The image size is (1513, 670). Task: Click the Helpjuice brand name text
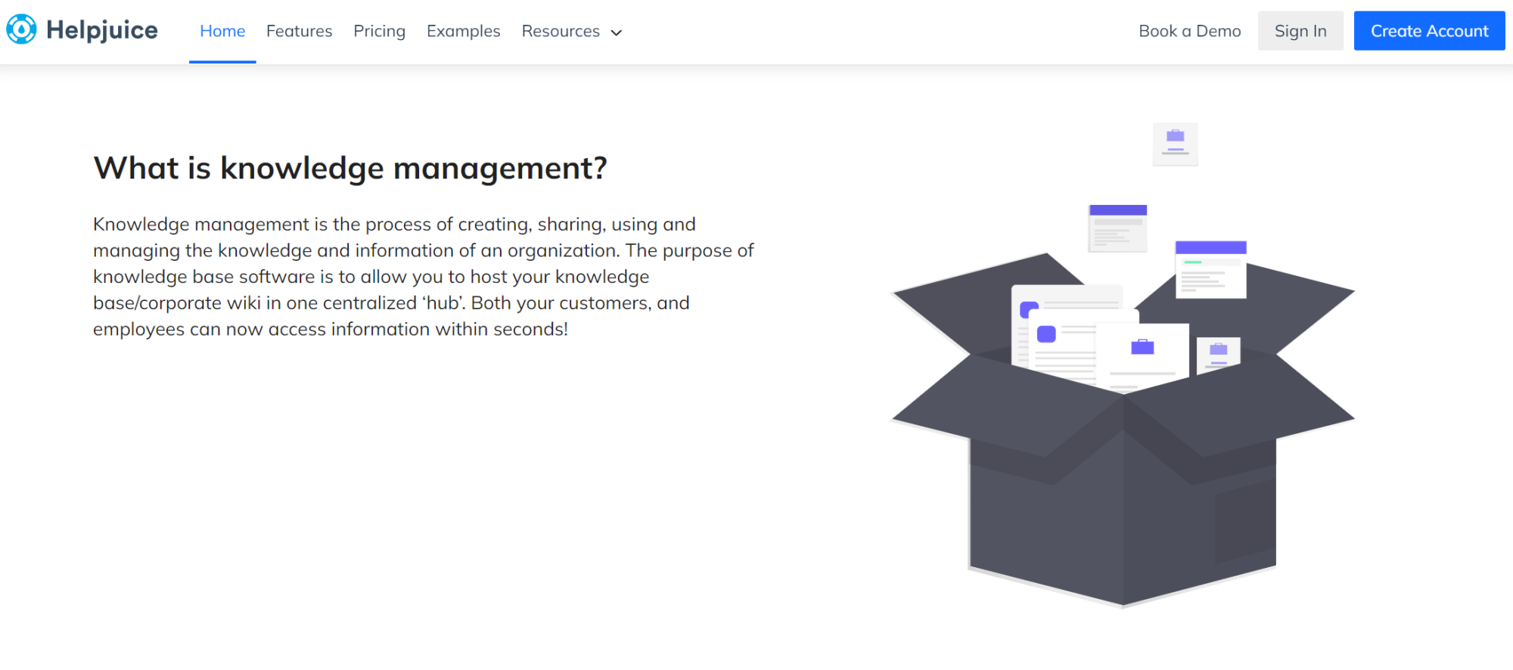(x=102, y=30)
